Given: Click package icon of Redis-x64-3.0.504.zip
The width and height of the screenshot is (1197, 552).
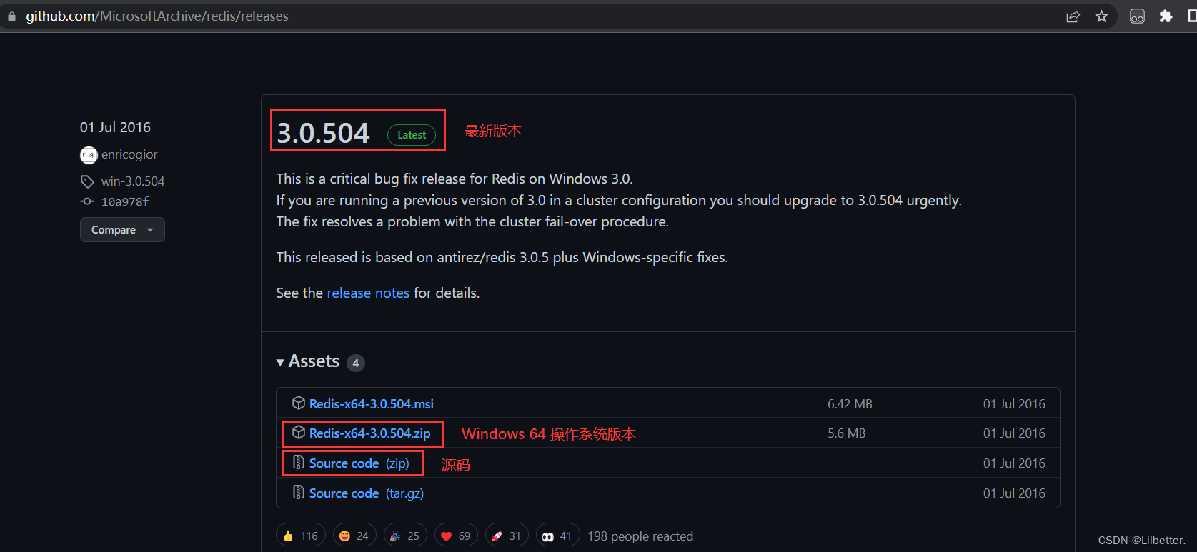Looking at the screenshot, I should point(299,433).
